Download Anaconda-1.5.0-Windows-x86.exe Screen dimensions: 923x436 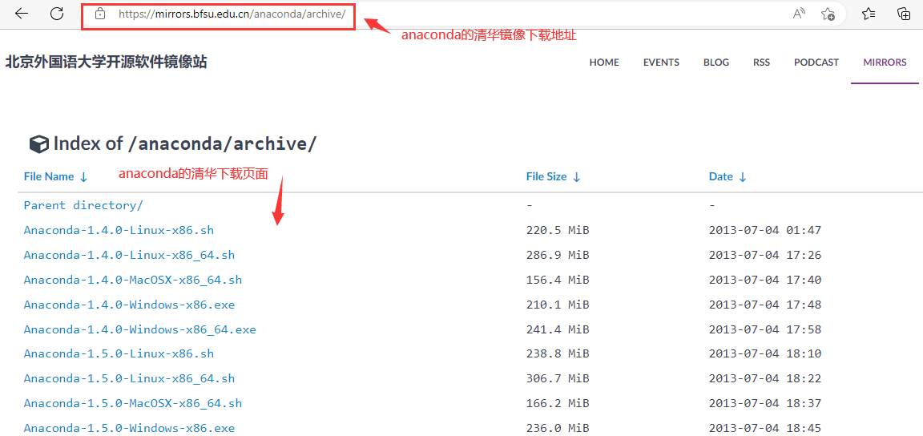129,428
